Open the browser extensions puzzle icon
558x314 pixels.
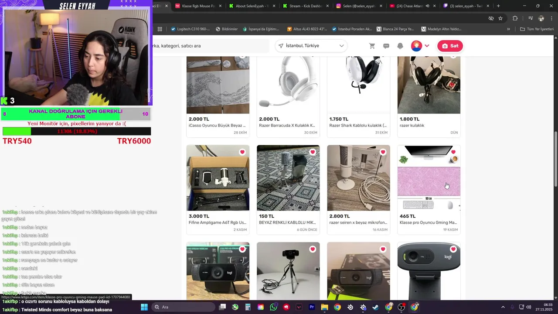515,18
